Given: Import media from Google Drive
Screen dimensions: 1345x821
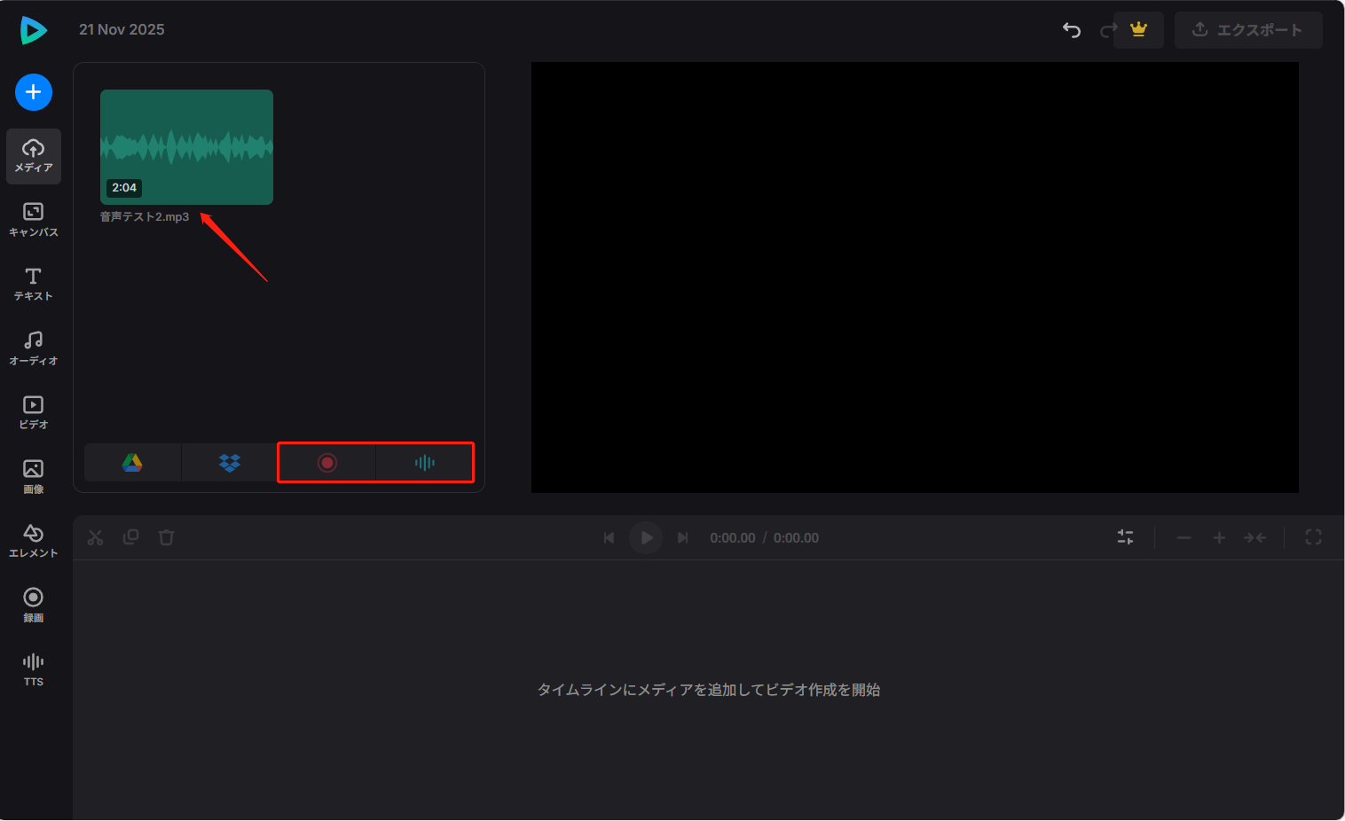Looking at the screenshot, I should click(x=131, y=462).
